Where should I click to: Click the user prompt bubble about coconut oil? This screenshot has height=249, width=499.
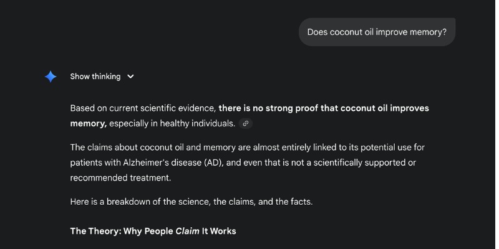(377, 32)
